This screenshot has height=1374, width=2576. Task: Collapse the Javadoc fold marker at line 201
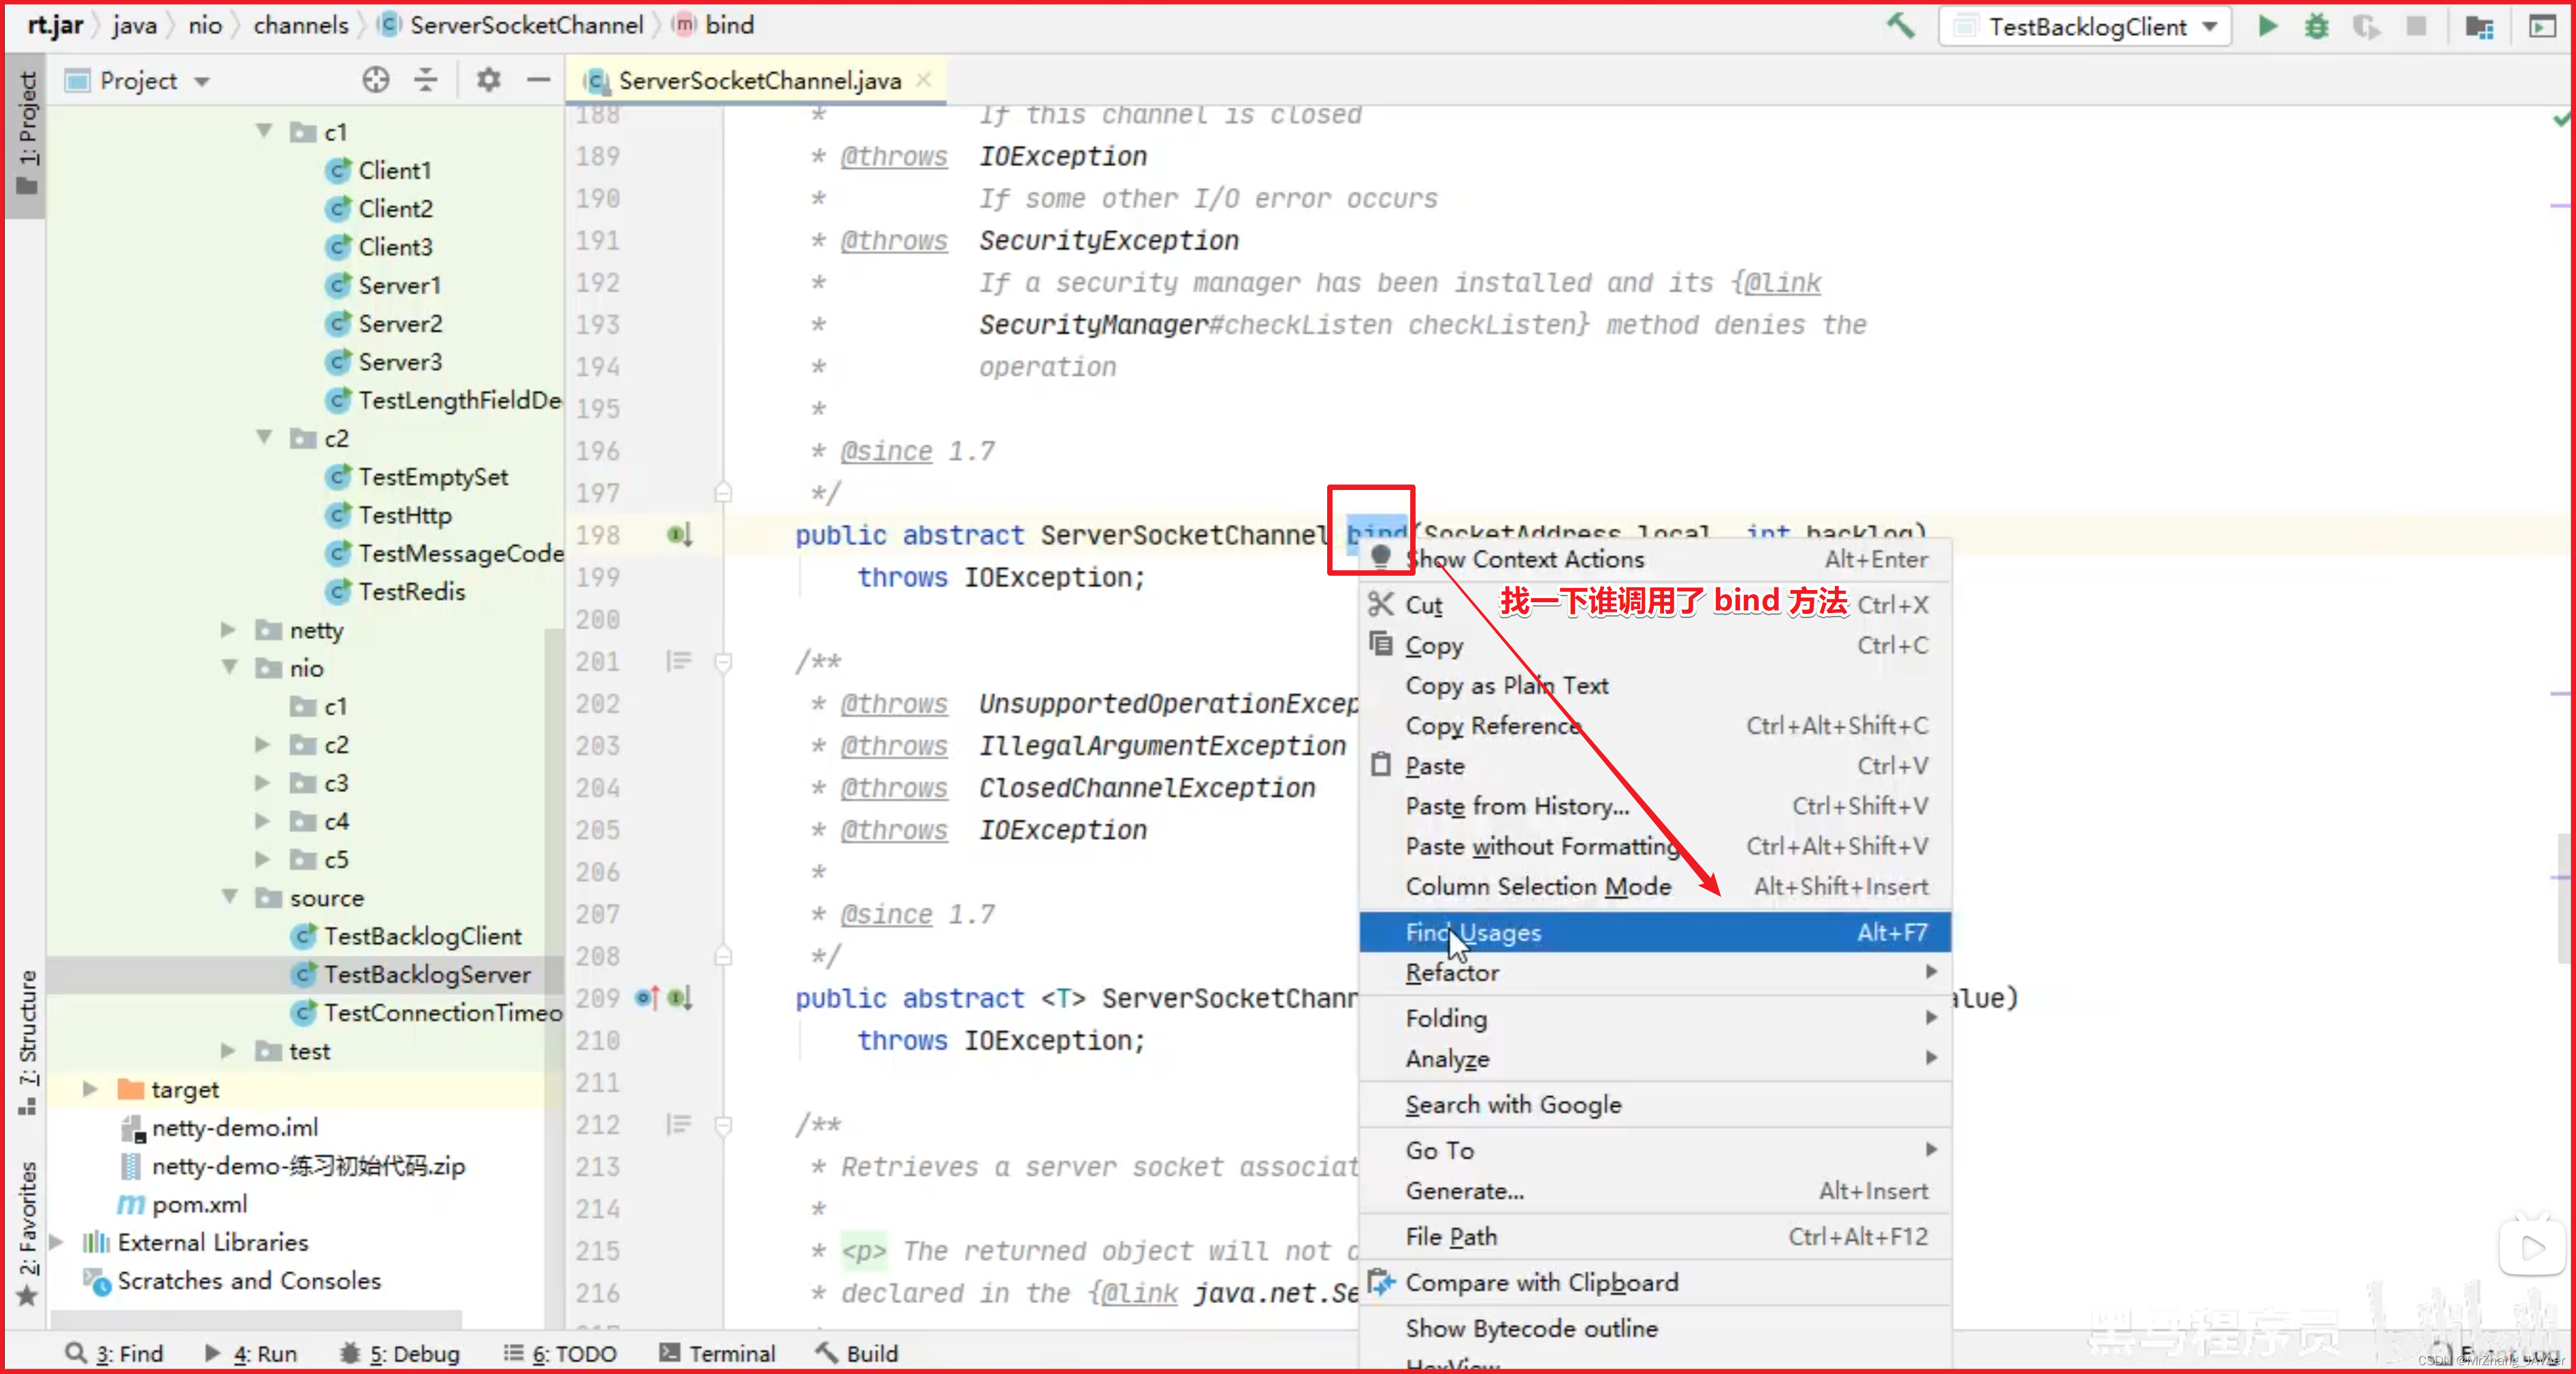[x=724, y=661]
